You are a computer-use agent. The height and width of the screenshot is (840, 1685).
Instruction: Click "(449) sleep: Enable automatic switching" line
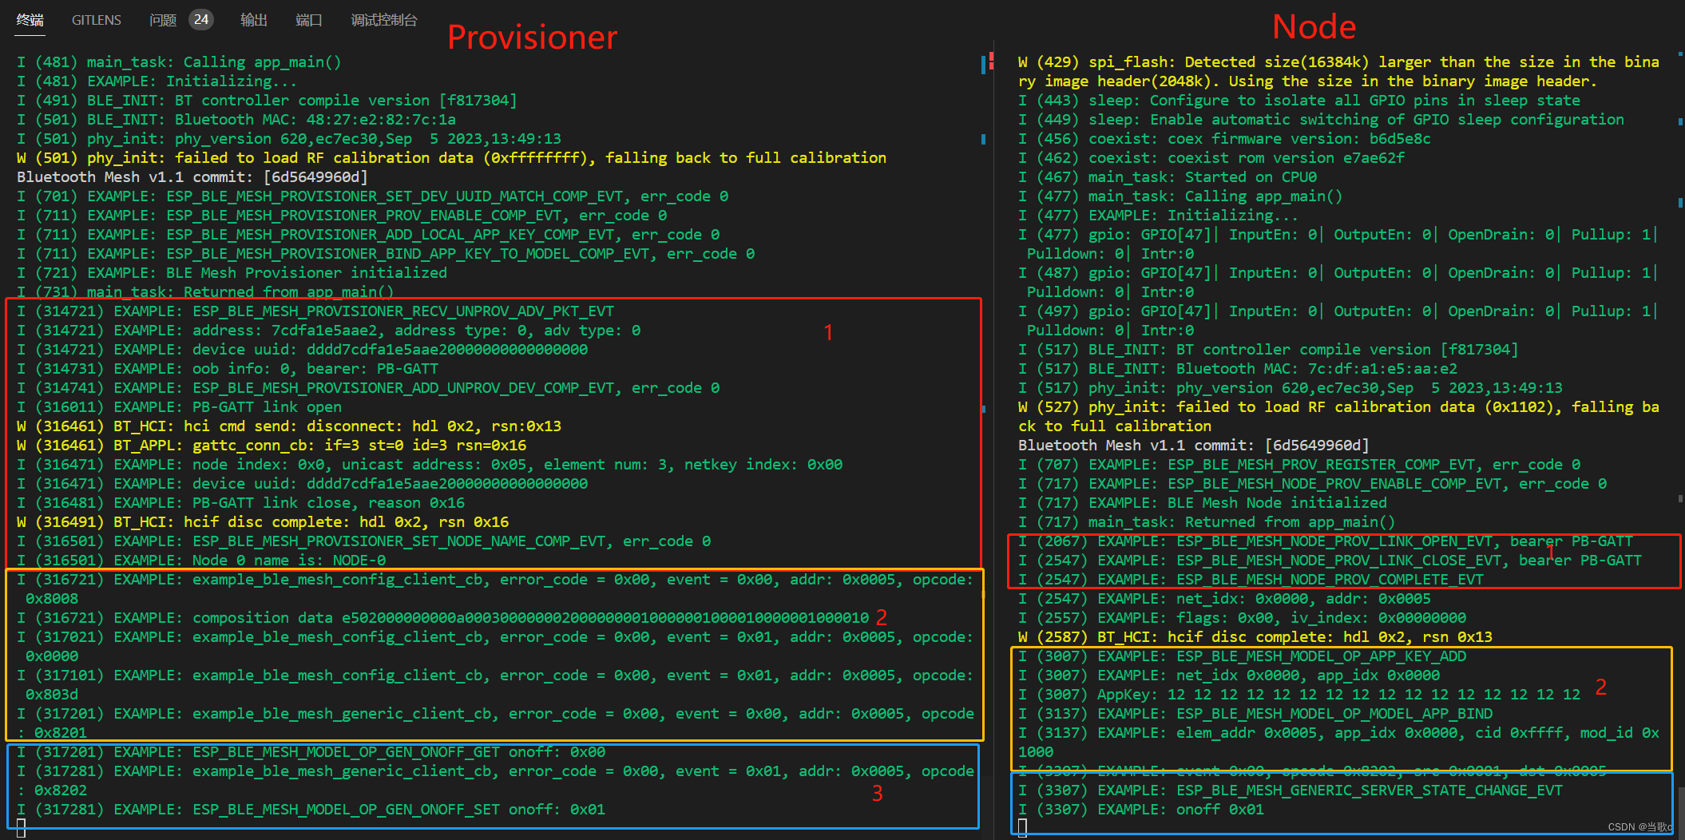click(1321, 120)
